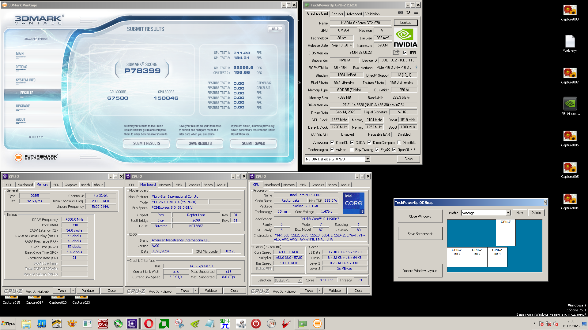Expand Tools dropdown arrow in Mainboard CPU-Z window
588x330 pixels.
(196, 291)
